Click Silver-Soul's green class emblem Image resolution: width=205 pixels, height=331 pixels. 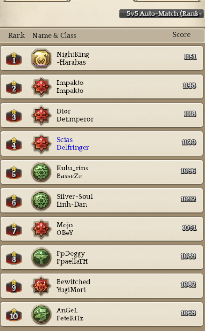[41, 201]
